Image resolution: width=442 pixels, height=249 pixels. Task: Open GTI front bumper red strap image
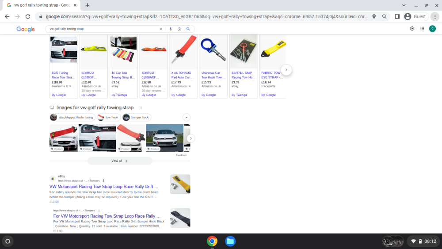click(97, 138)
